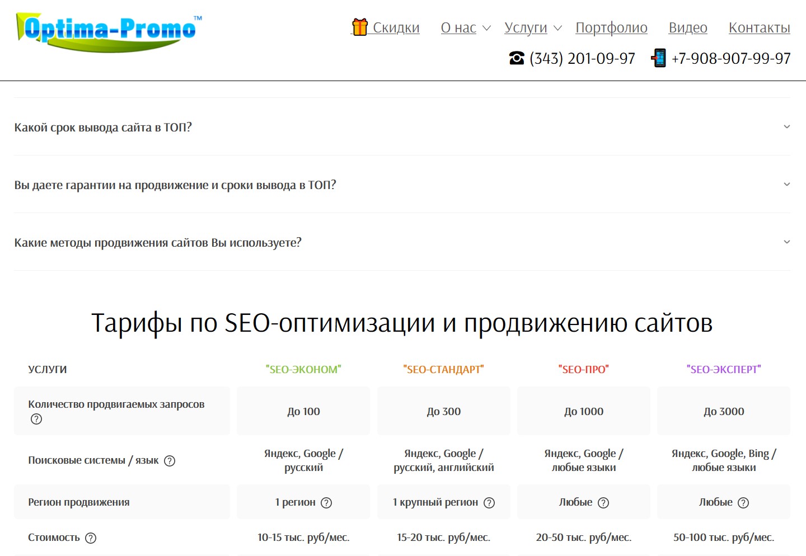Click the mobile phone icon
This screenshot has width=806, height=556.
point(659,58)
